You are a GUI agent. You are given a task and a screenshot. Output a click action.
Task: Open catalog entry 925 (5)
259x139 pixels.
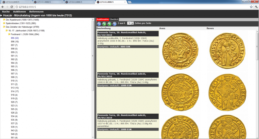(14, 109)
